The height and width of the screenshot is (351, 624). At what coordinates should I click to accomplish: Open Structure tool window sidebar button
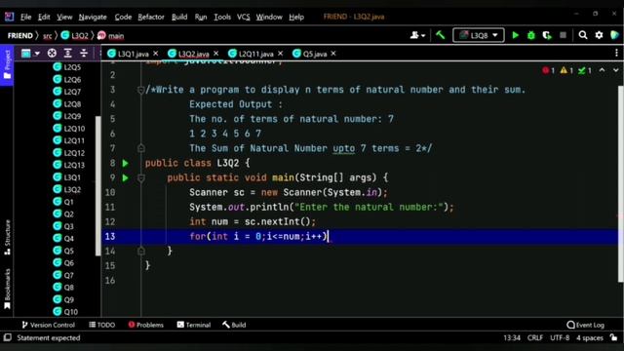coord(7,237)
